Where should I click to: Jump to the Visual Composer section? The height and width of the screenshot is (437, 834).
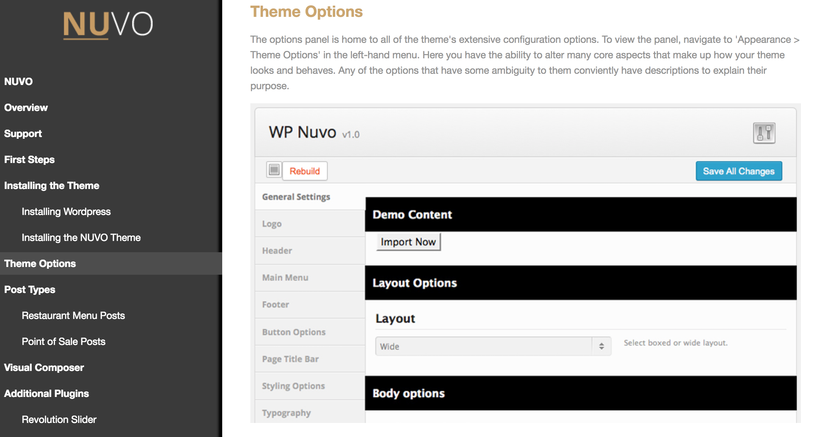(x=44, y=367)
